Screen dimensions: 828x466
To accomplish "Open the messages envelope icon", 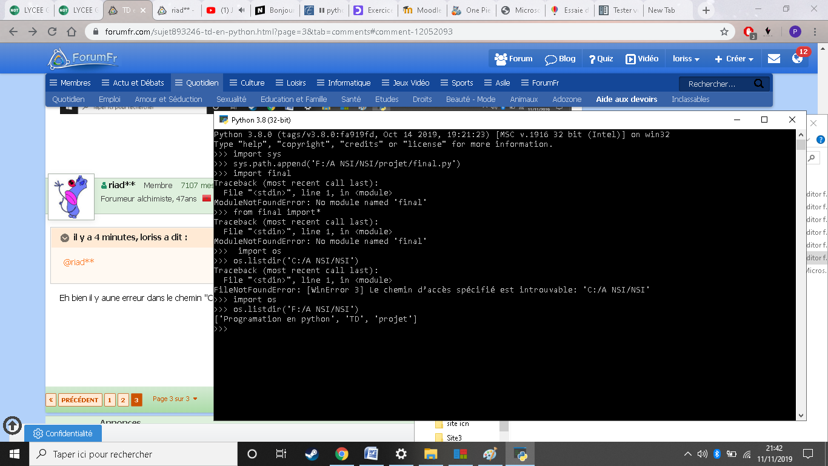I will [774, 59].
